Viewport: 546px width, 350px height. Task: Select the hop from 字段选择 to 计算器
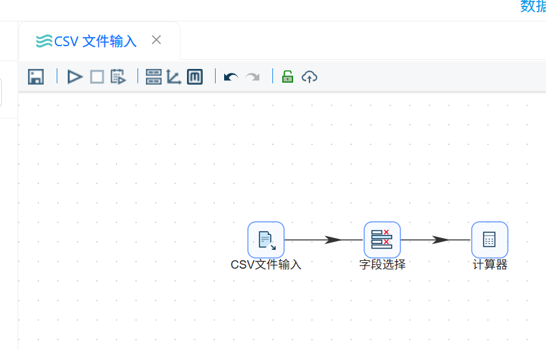436,240
